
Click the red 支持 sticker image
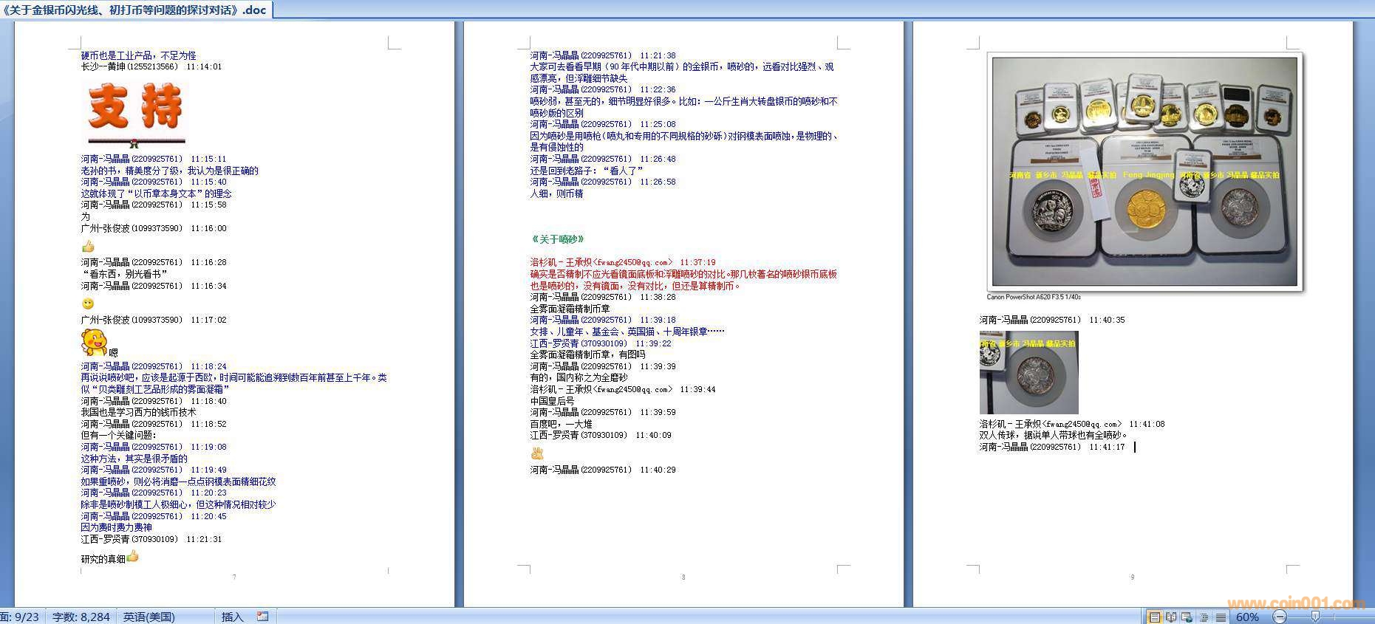pyautogui.click(x=135, y=113)
